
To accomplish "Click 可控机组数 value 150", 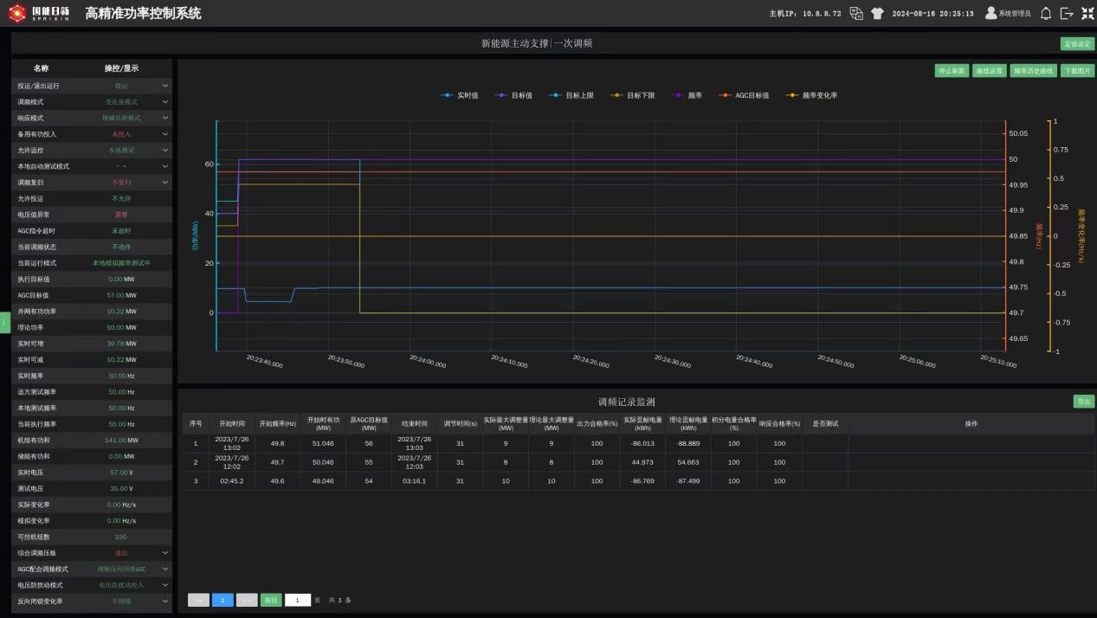I will point(120,537).
